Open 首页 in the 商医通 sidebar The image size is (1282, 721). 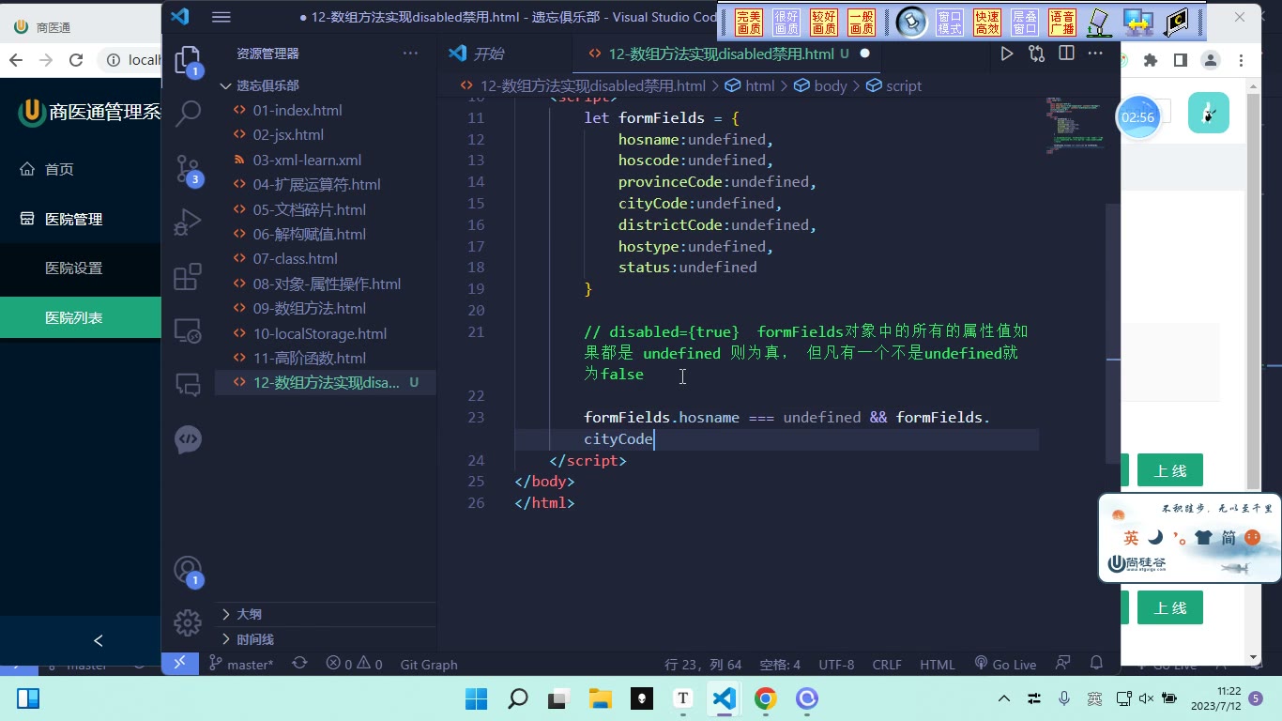(x=59, y=169)
